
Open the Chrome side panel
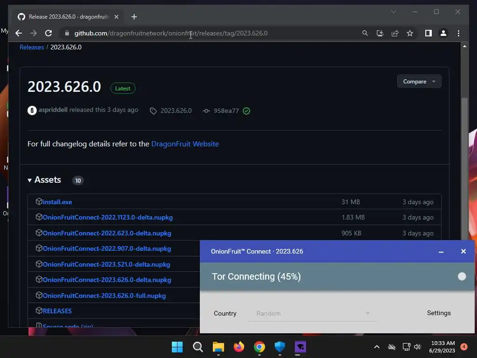click(x=429, y=33)
